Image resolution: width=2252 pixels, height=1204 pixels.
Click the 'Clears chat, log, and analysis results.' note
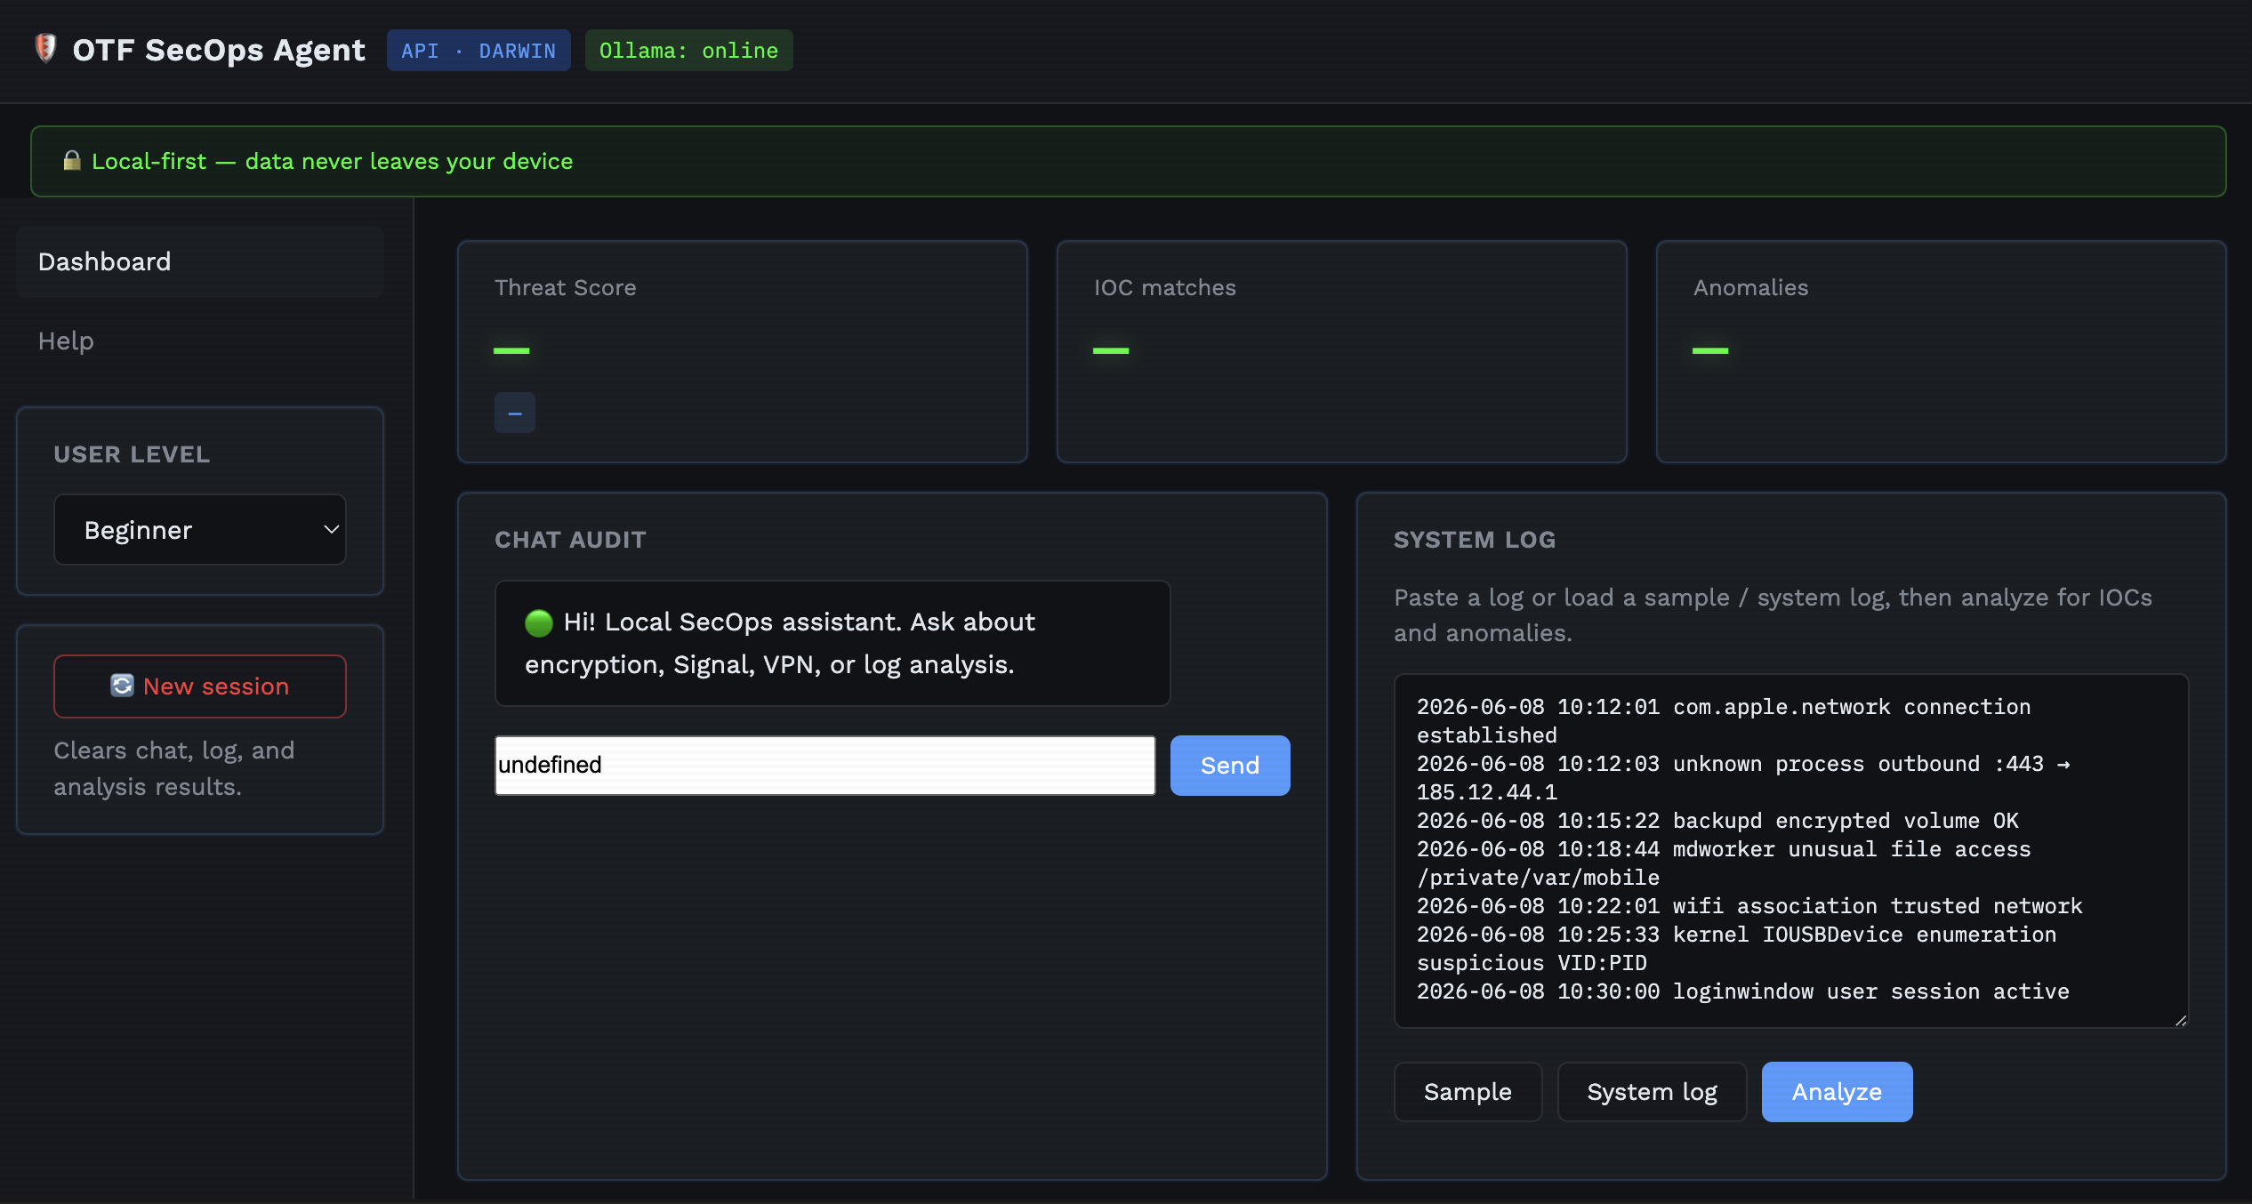click(174, 768)
